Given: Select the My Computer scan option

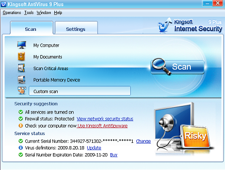Looking at the screenshot, I should 46,45.
